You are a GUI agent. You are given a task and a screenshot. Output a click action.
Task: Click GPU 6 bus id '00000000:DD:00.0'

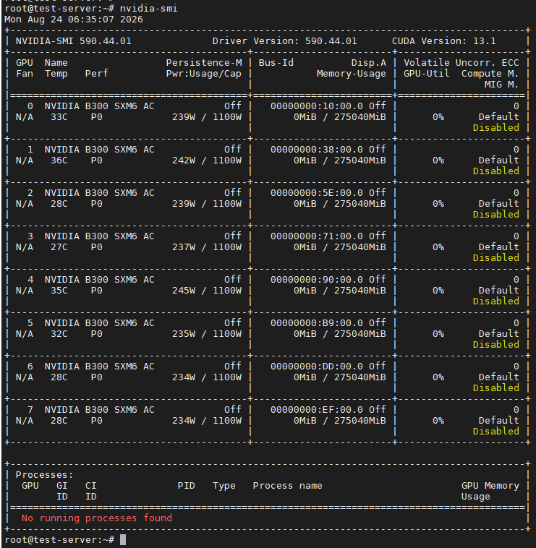[316, 366]
